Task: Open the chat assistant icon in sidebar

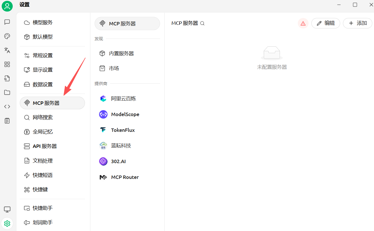Action: coord(7,22)
